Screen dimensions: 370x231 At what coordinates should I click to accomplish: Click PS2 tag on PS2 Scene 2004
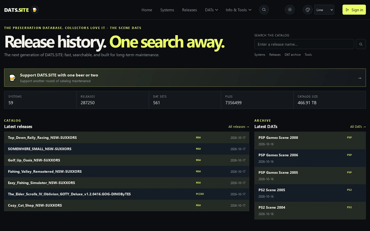click(x=349, y=207)
